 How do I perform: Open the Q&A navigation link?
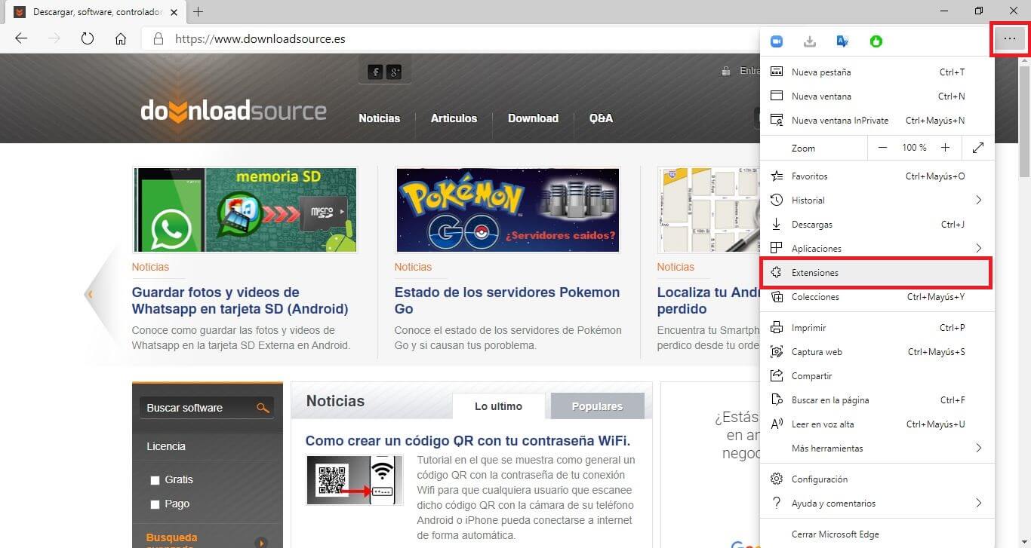click(x=601, y=118)
